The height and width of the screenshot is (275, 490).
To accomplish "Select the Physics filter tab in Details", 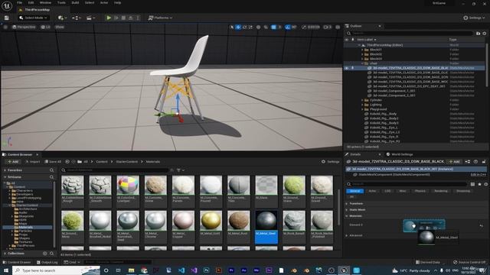I will [x=420, y=191].
